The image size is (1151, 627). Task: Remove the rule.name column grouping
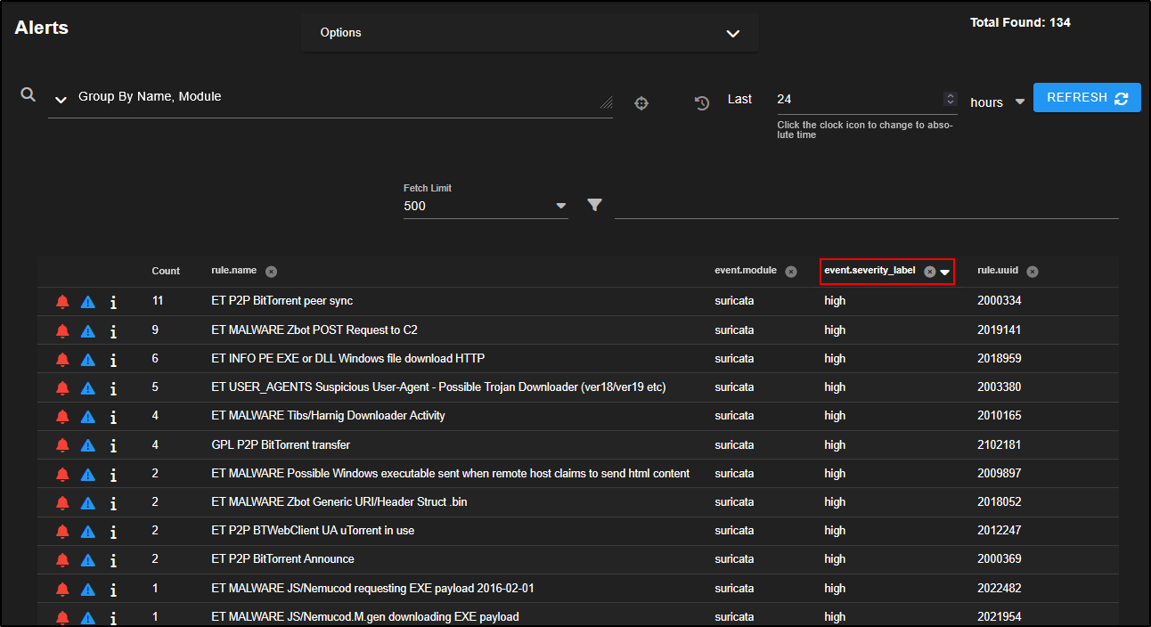[x=271, y=272]
